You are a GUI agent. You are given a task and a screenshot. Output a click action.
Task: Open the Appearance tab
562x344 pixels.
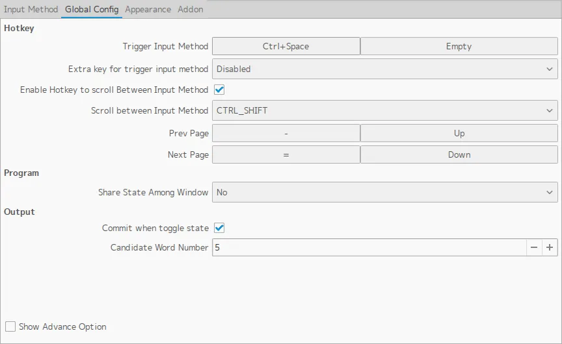148,10
